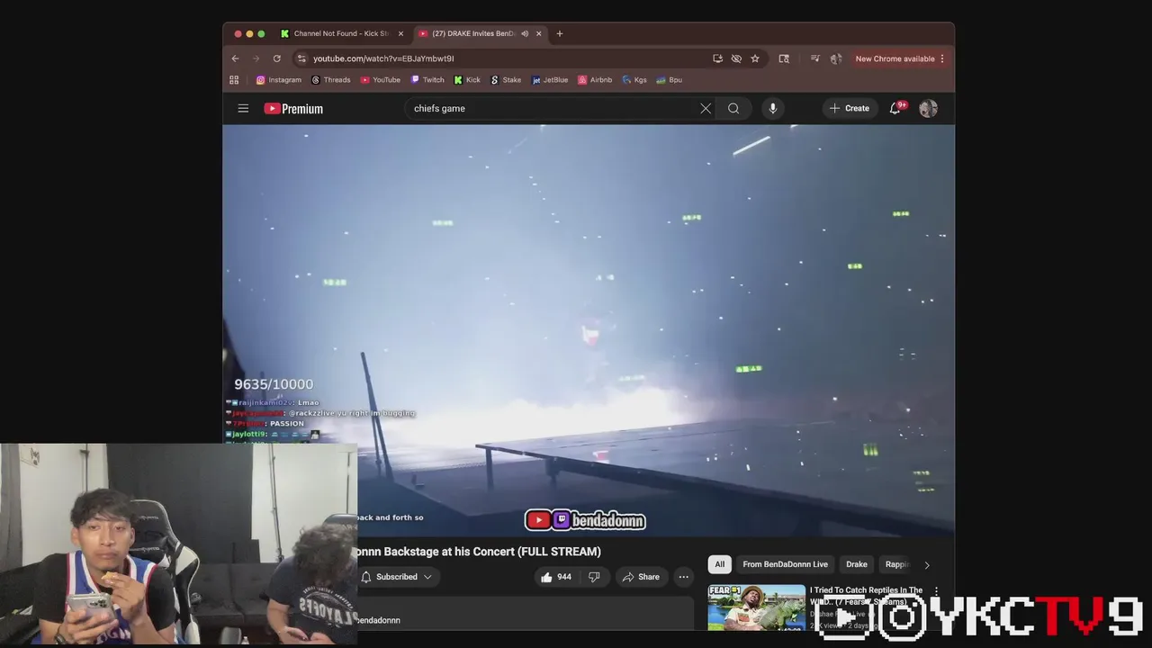This screenshot has width=1152, height=648.
Task: Click the crossed-out eye icon in address bar
Action: coord(736,58)
